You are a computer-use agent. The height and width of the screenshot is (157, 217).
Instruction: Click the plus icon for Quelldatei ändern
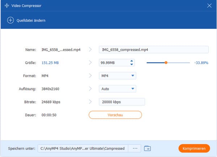click(x=10, y=20)
